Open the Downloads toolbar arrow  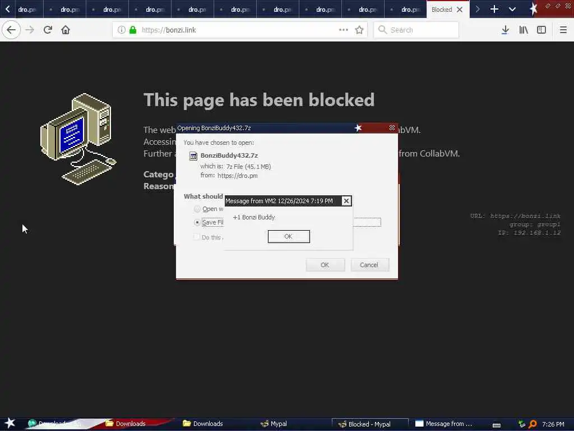[505, 30]
